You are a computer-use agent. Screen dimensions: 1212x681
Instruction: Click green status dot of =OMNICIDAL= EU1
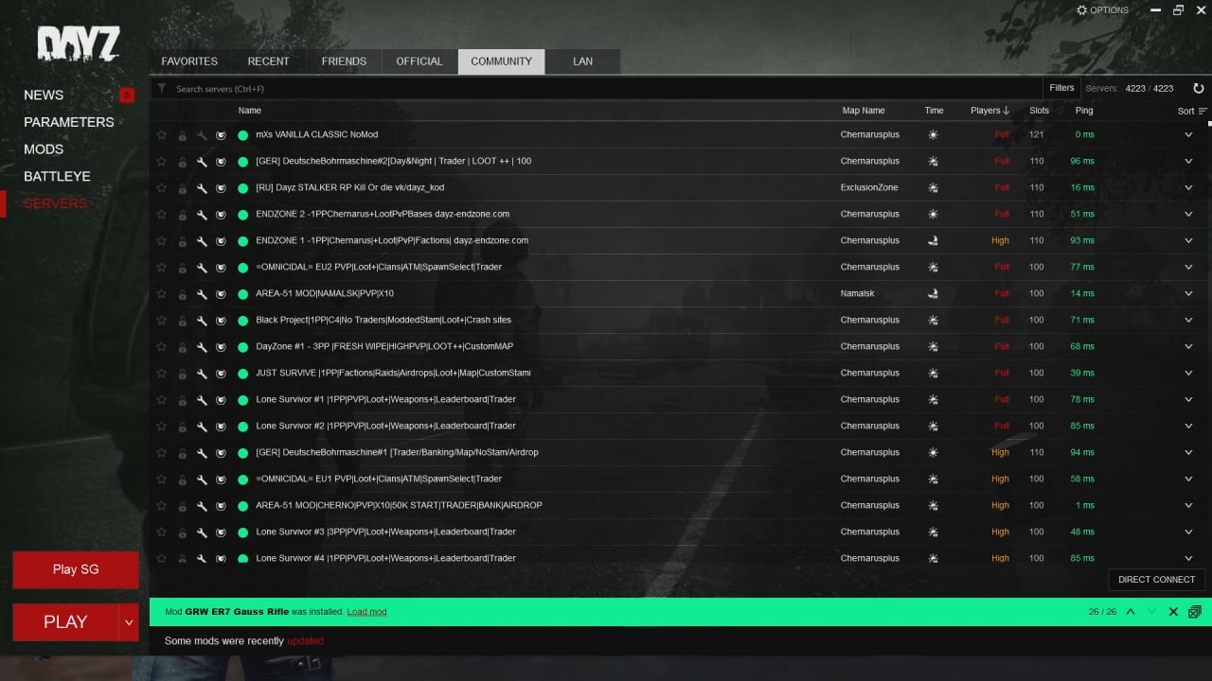point(242,479)
